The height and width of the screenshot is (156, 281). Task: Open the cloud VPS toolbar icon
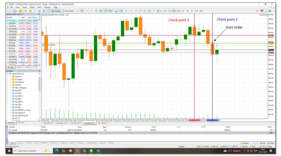point(39,11)
